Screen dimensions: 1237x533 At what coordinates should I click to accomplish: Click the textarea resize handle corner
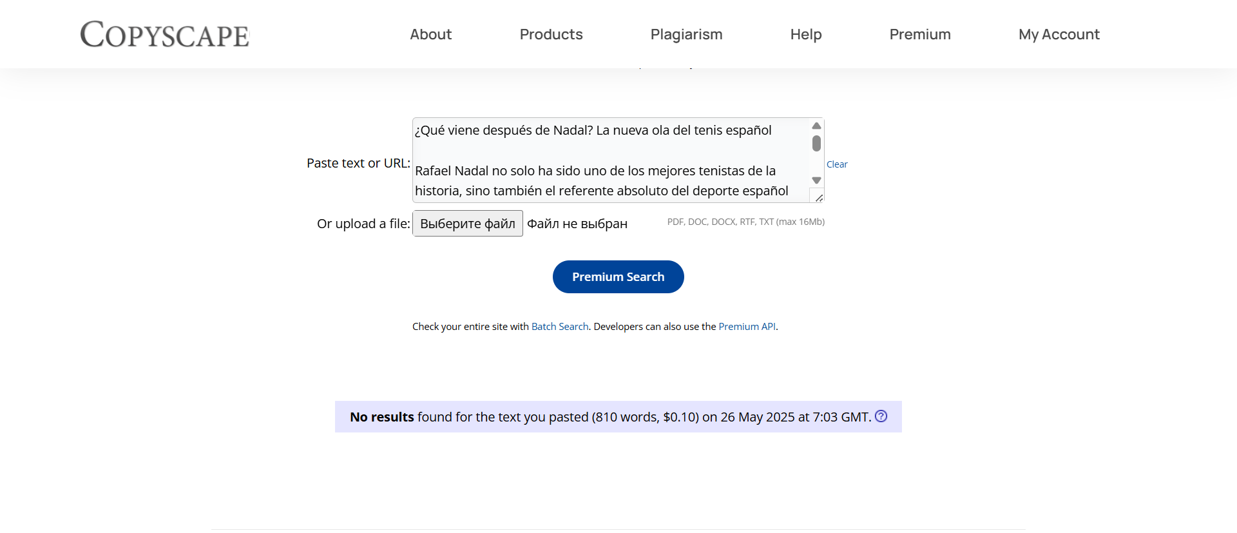[x=818, y=197]
